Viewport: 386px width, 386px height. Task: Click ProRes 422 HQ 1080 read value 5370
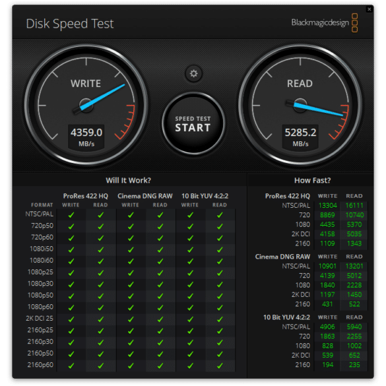(x=354, y=224)
